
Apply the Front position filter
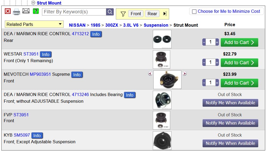pyautogui.click(x=136, y=14)
